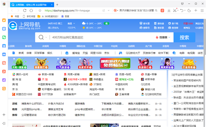Open the 联合国 news headline
This screenshot has height=127, width=206.
click(x=188, y=98)
